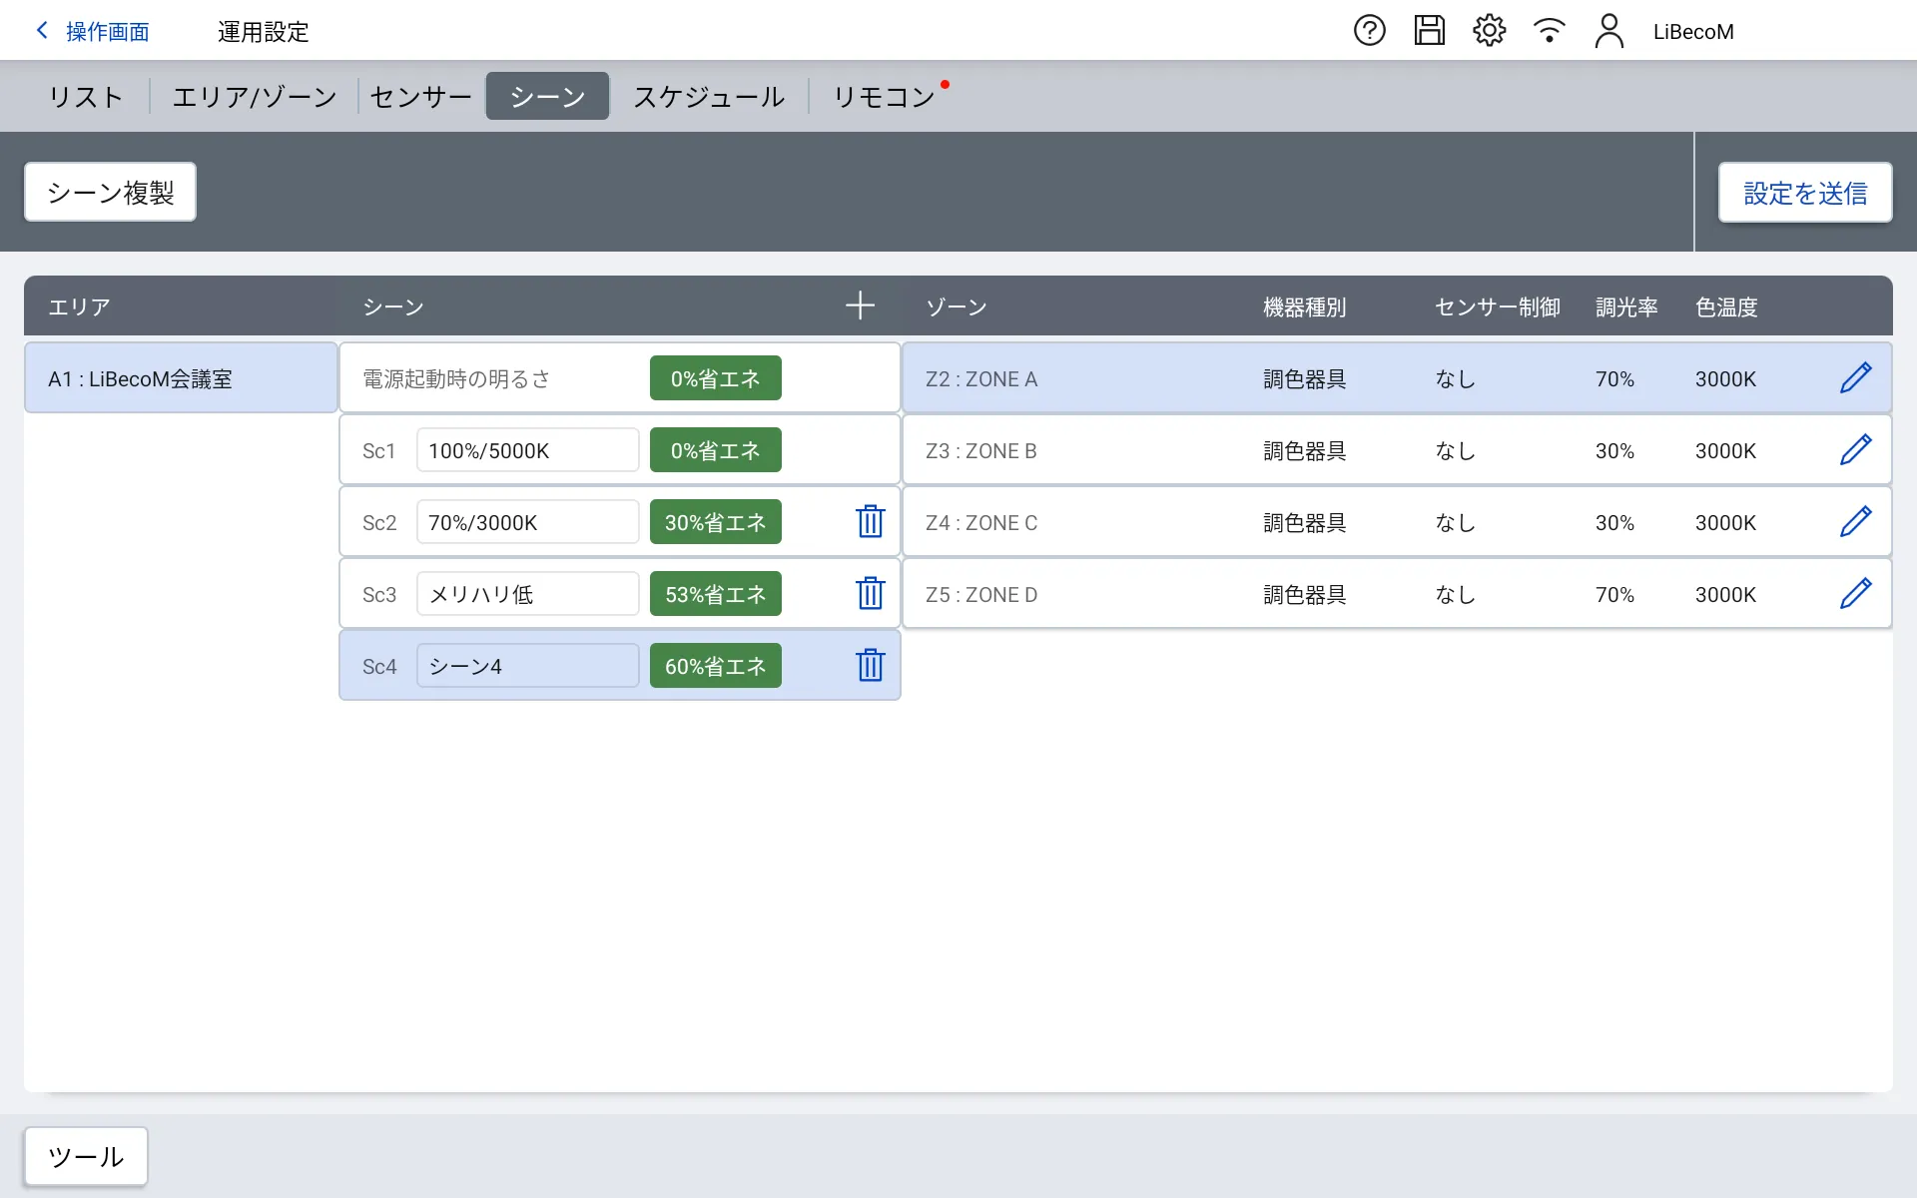Go back to 操作画面
This screenshot has width=1917, height=1198.
point(93,32)
